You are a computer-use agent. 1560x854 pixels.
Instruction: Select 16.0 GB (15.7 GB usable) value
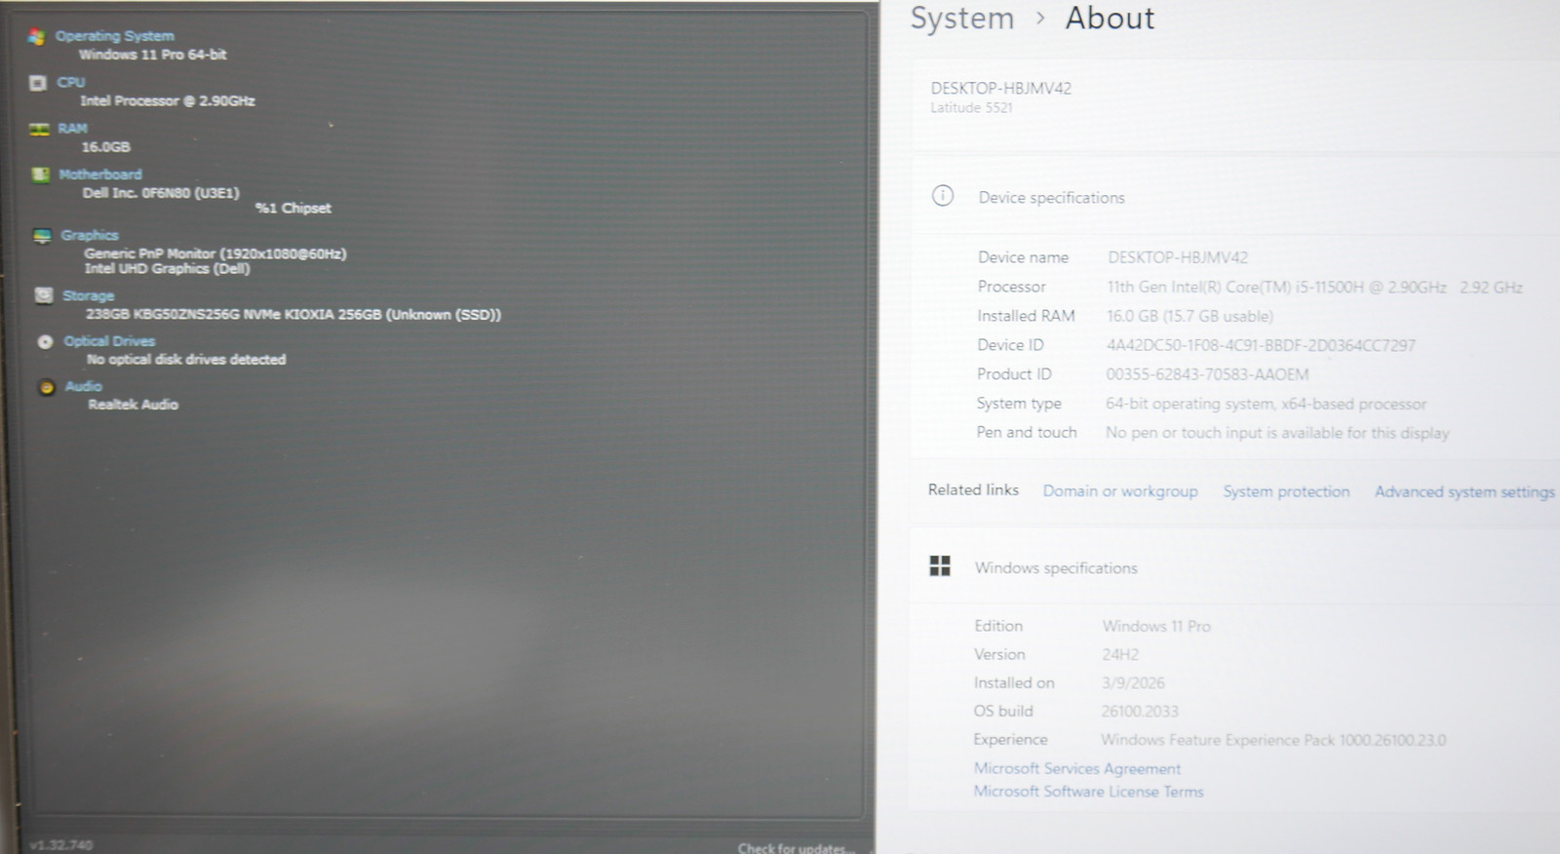coord(1189,316)
